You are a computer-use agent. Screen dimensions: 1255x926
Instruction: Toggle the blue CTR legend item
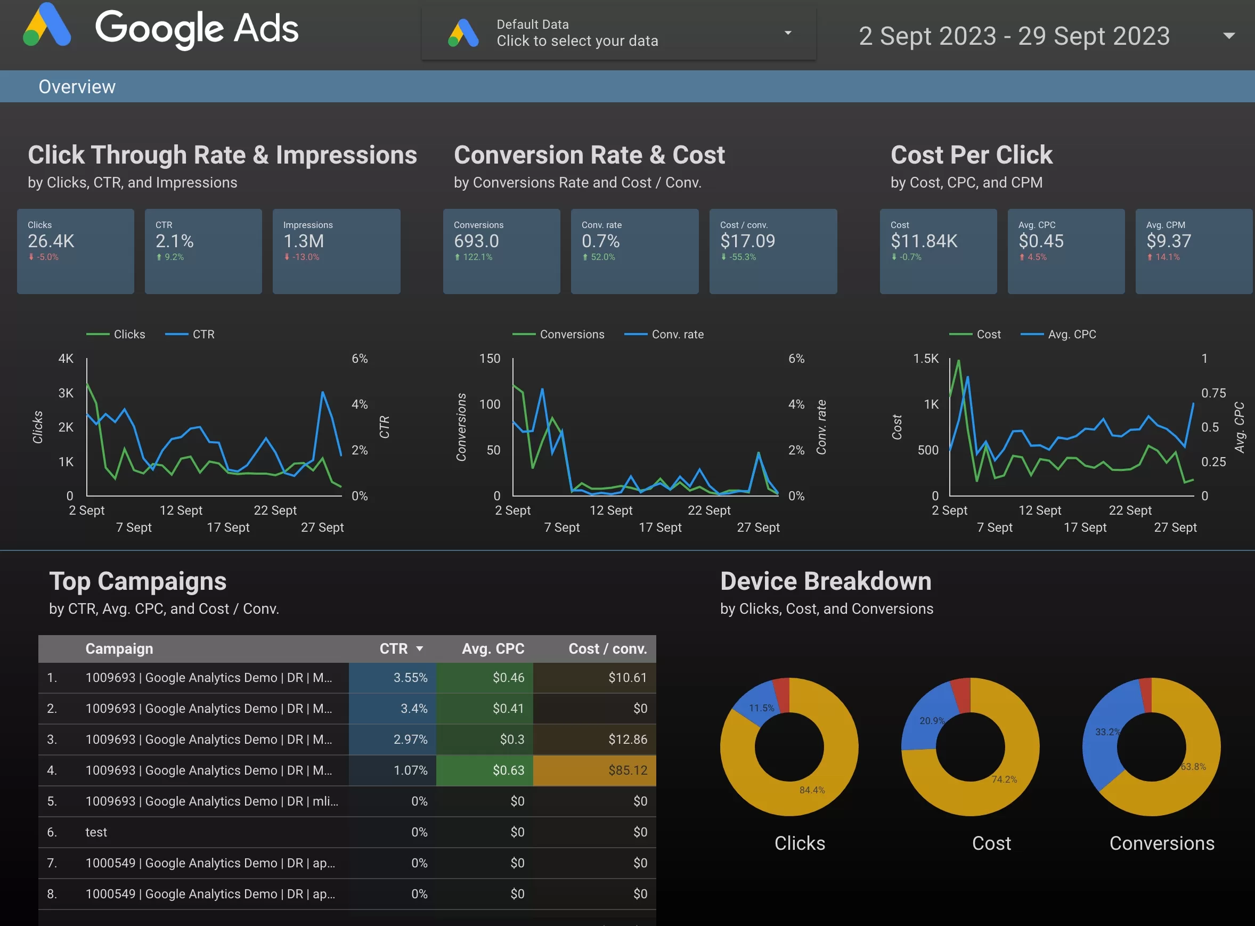190,334
